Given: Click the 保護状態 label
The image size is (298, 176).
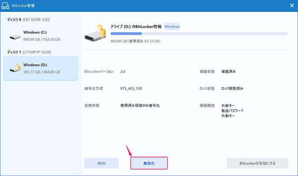Looking at the screenshot, I should [x=207, y=72].
